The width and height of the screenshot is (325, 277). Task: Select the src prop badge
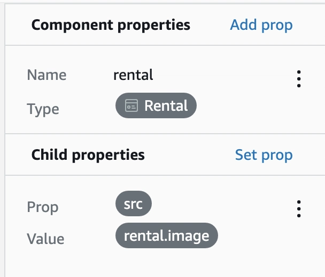134,203
